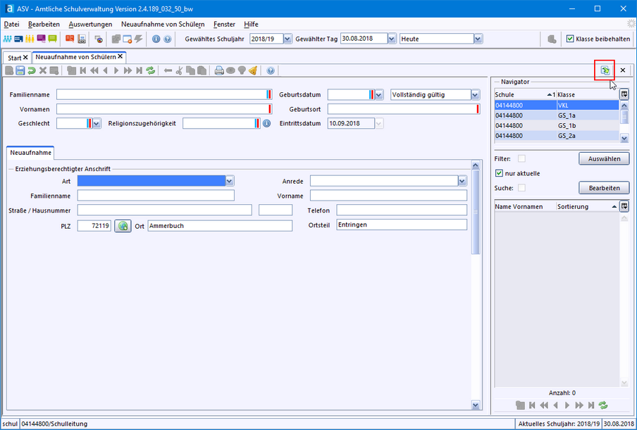Viewport: 637px width, 430px height.
Task: Click the globe lookup icon beside PLZ
Action: coord(123,225)
